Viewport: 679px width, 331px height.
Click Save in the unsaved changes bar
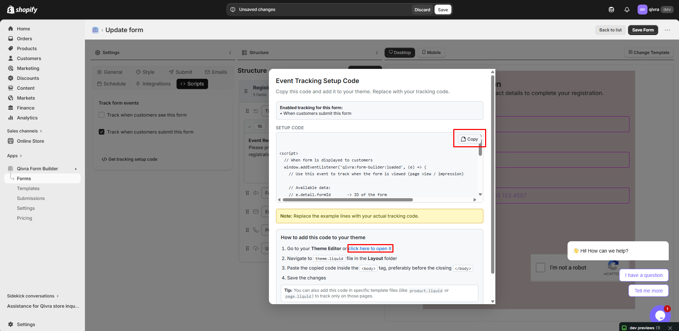[443, 10]
